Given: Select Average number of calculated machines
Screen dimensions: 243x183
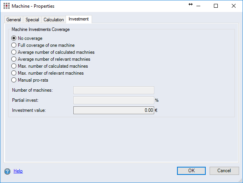Looking at the screenshot, I should pos(14,52).
